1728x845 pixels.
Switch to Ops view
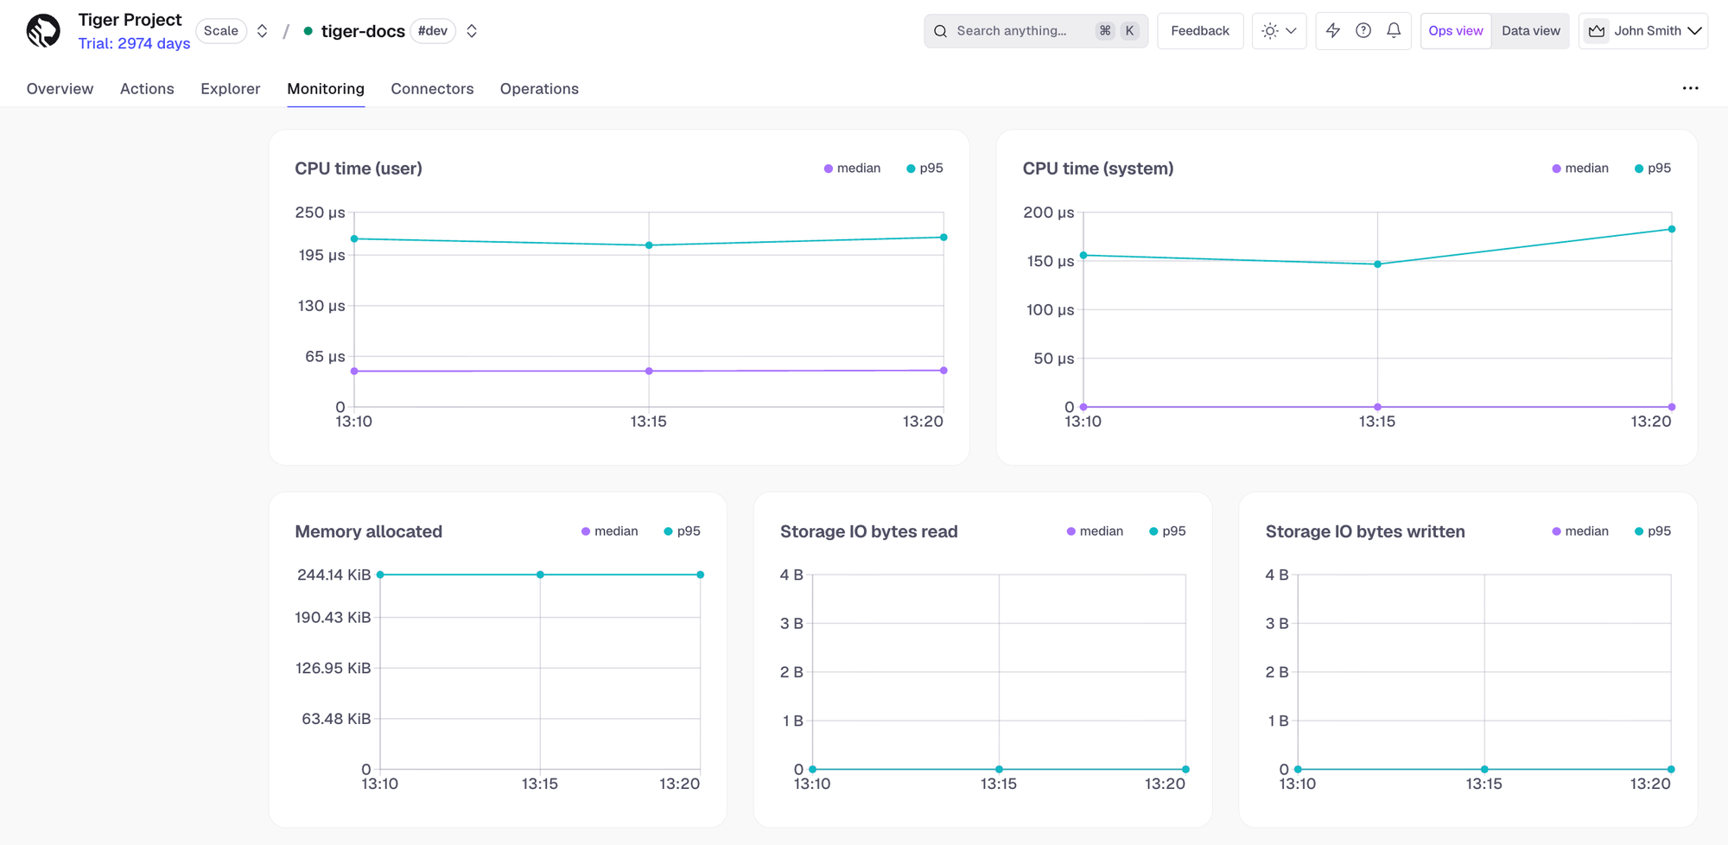point(1456,31)
